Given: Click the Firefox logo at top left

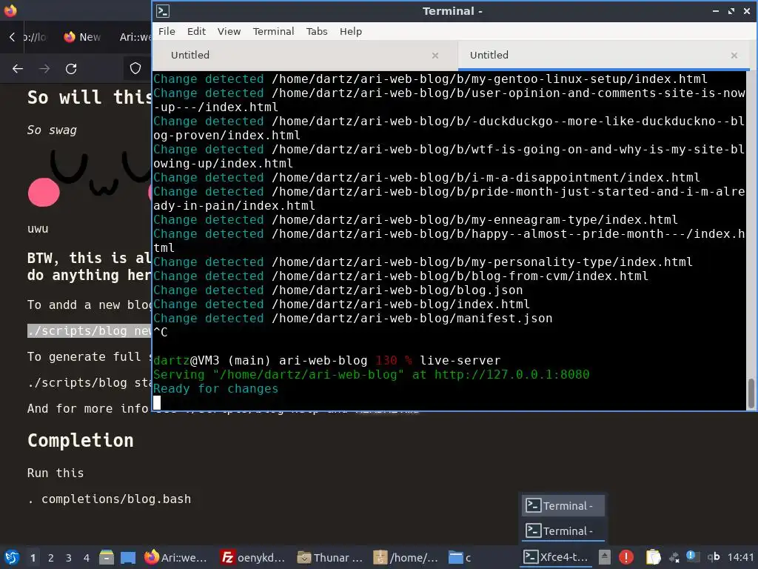Looking at the screenshot, I should coord(10,10).
